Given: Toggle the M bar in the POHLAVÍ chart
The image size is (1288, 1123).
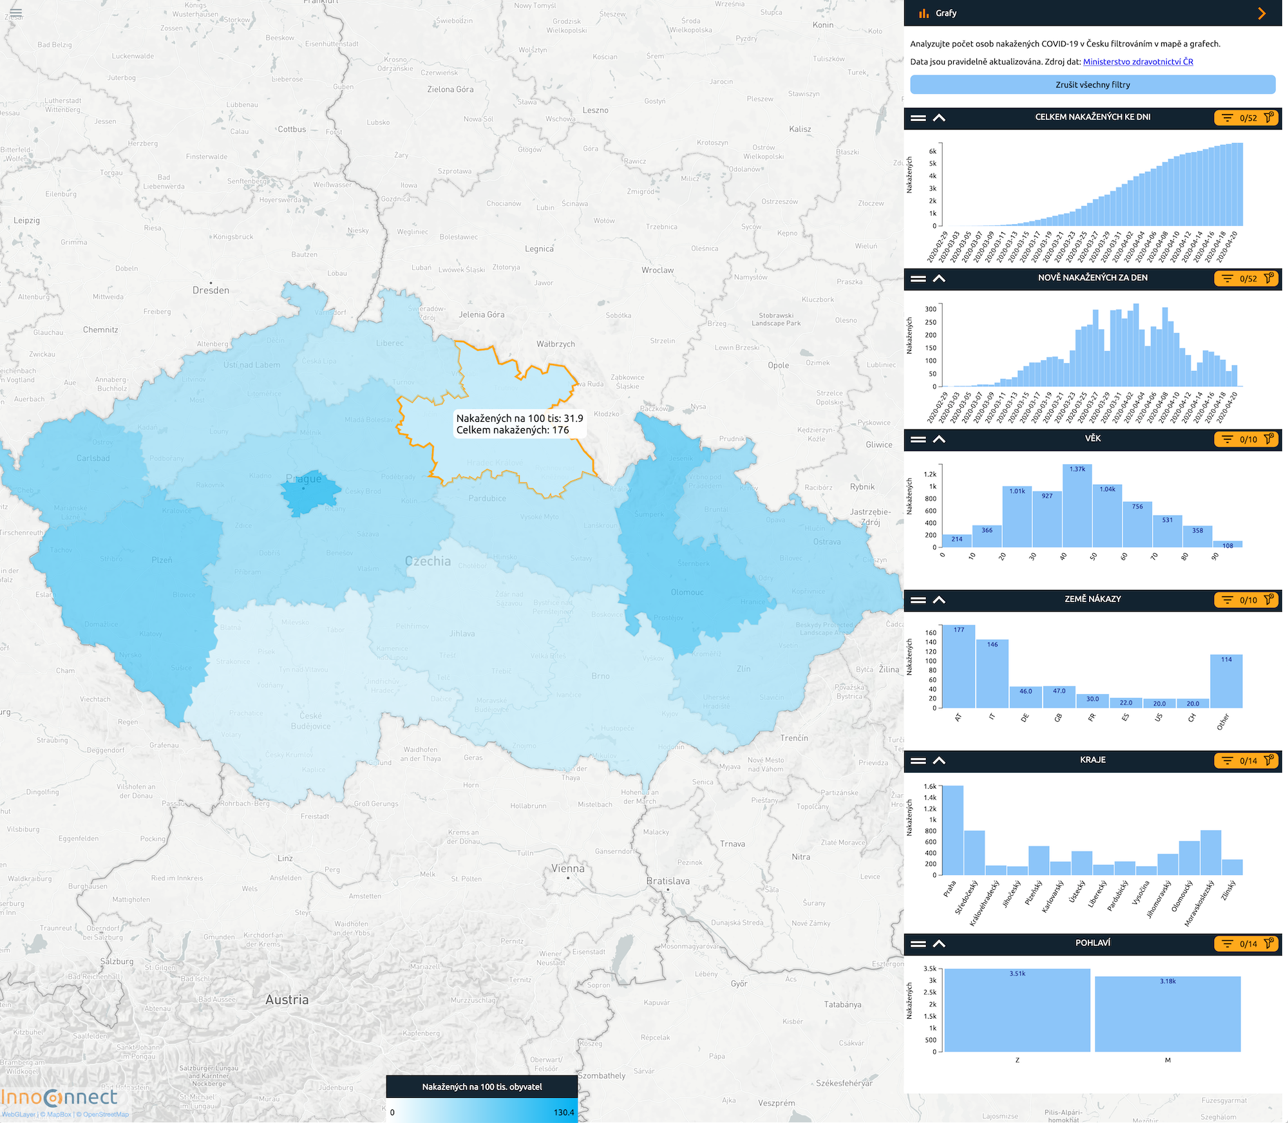Looking at the screenshot, I should pyautogui.click(x=1167, y=1014).
